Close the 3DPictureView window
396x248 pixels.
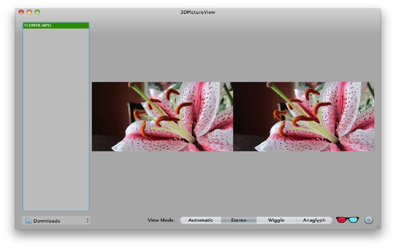coord(21,12)
